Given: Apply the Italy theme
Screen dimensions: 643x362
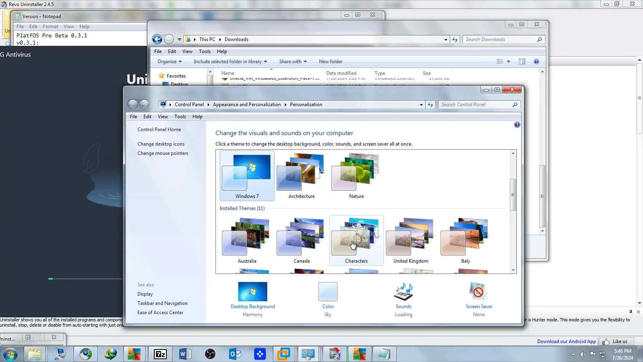Looking at the screenshot, I should point(465,241).
